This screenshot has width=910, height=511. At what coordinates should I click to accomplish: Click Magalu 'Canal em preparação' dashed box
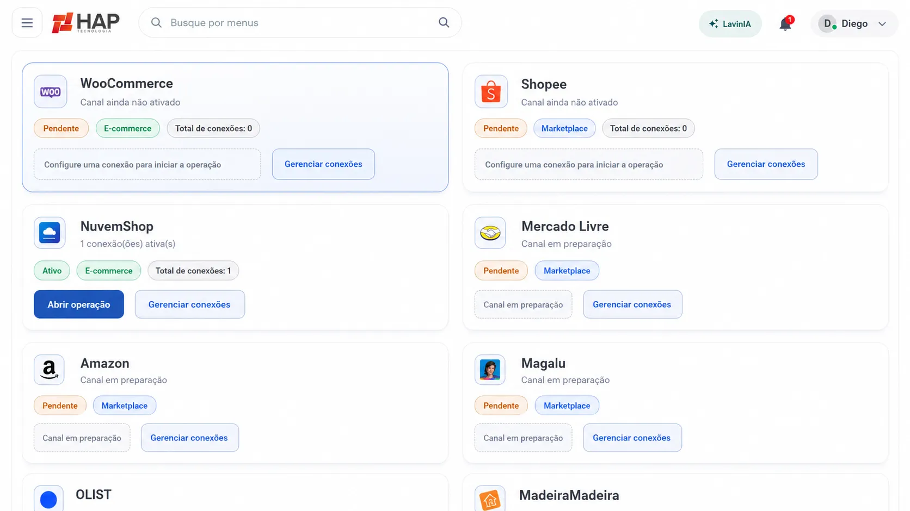click(523, 438)
